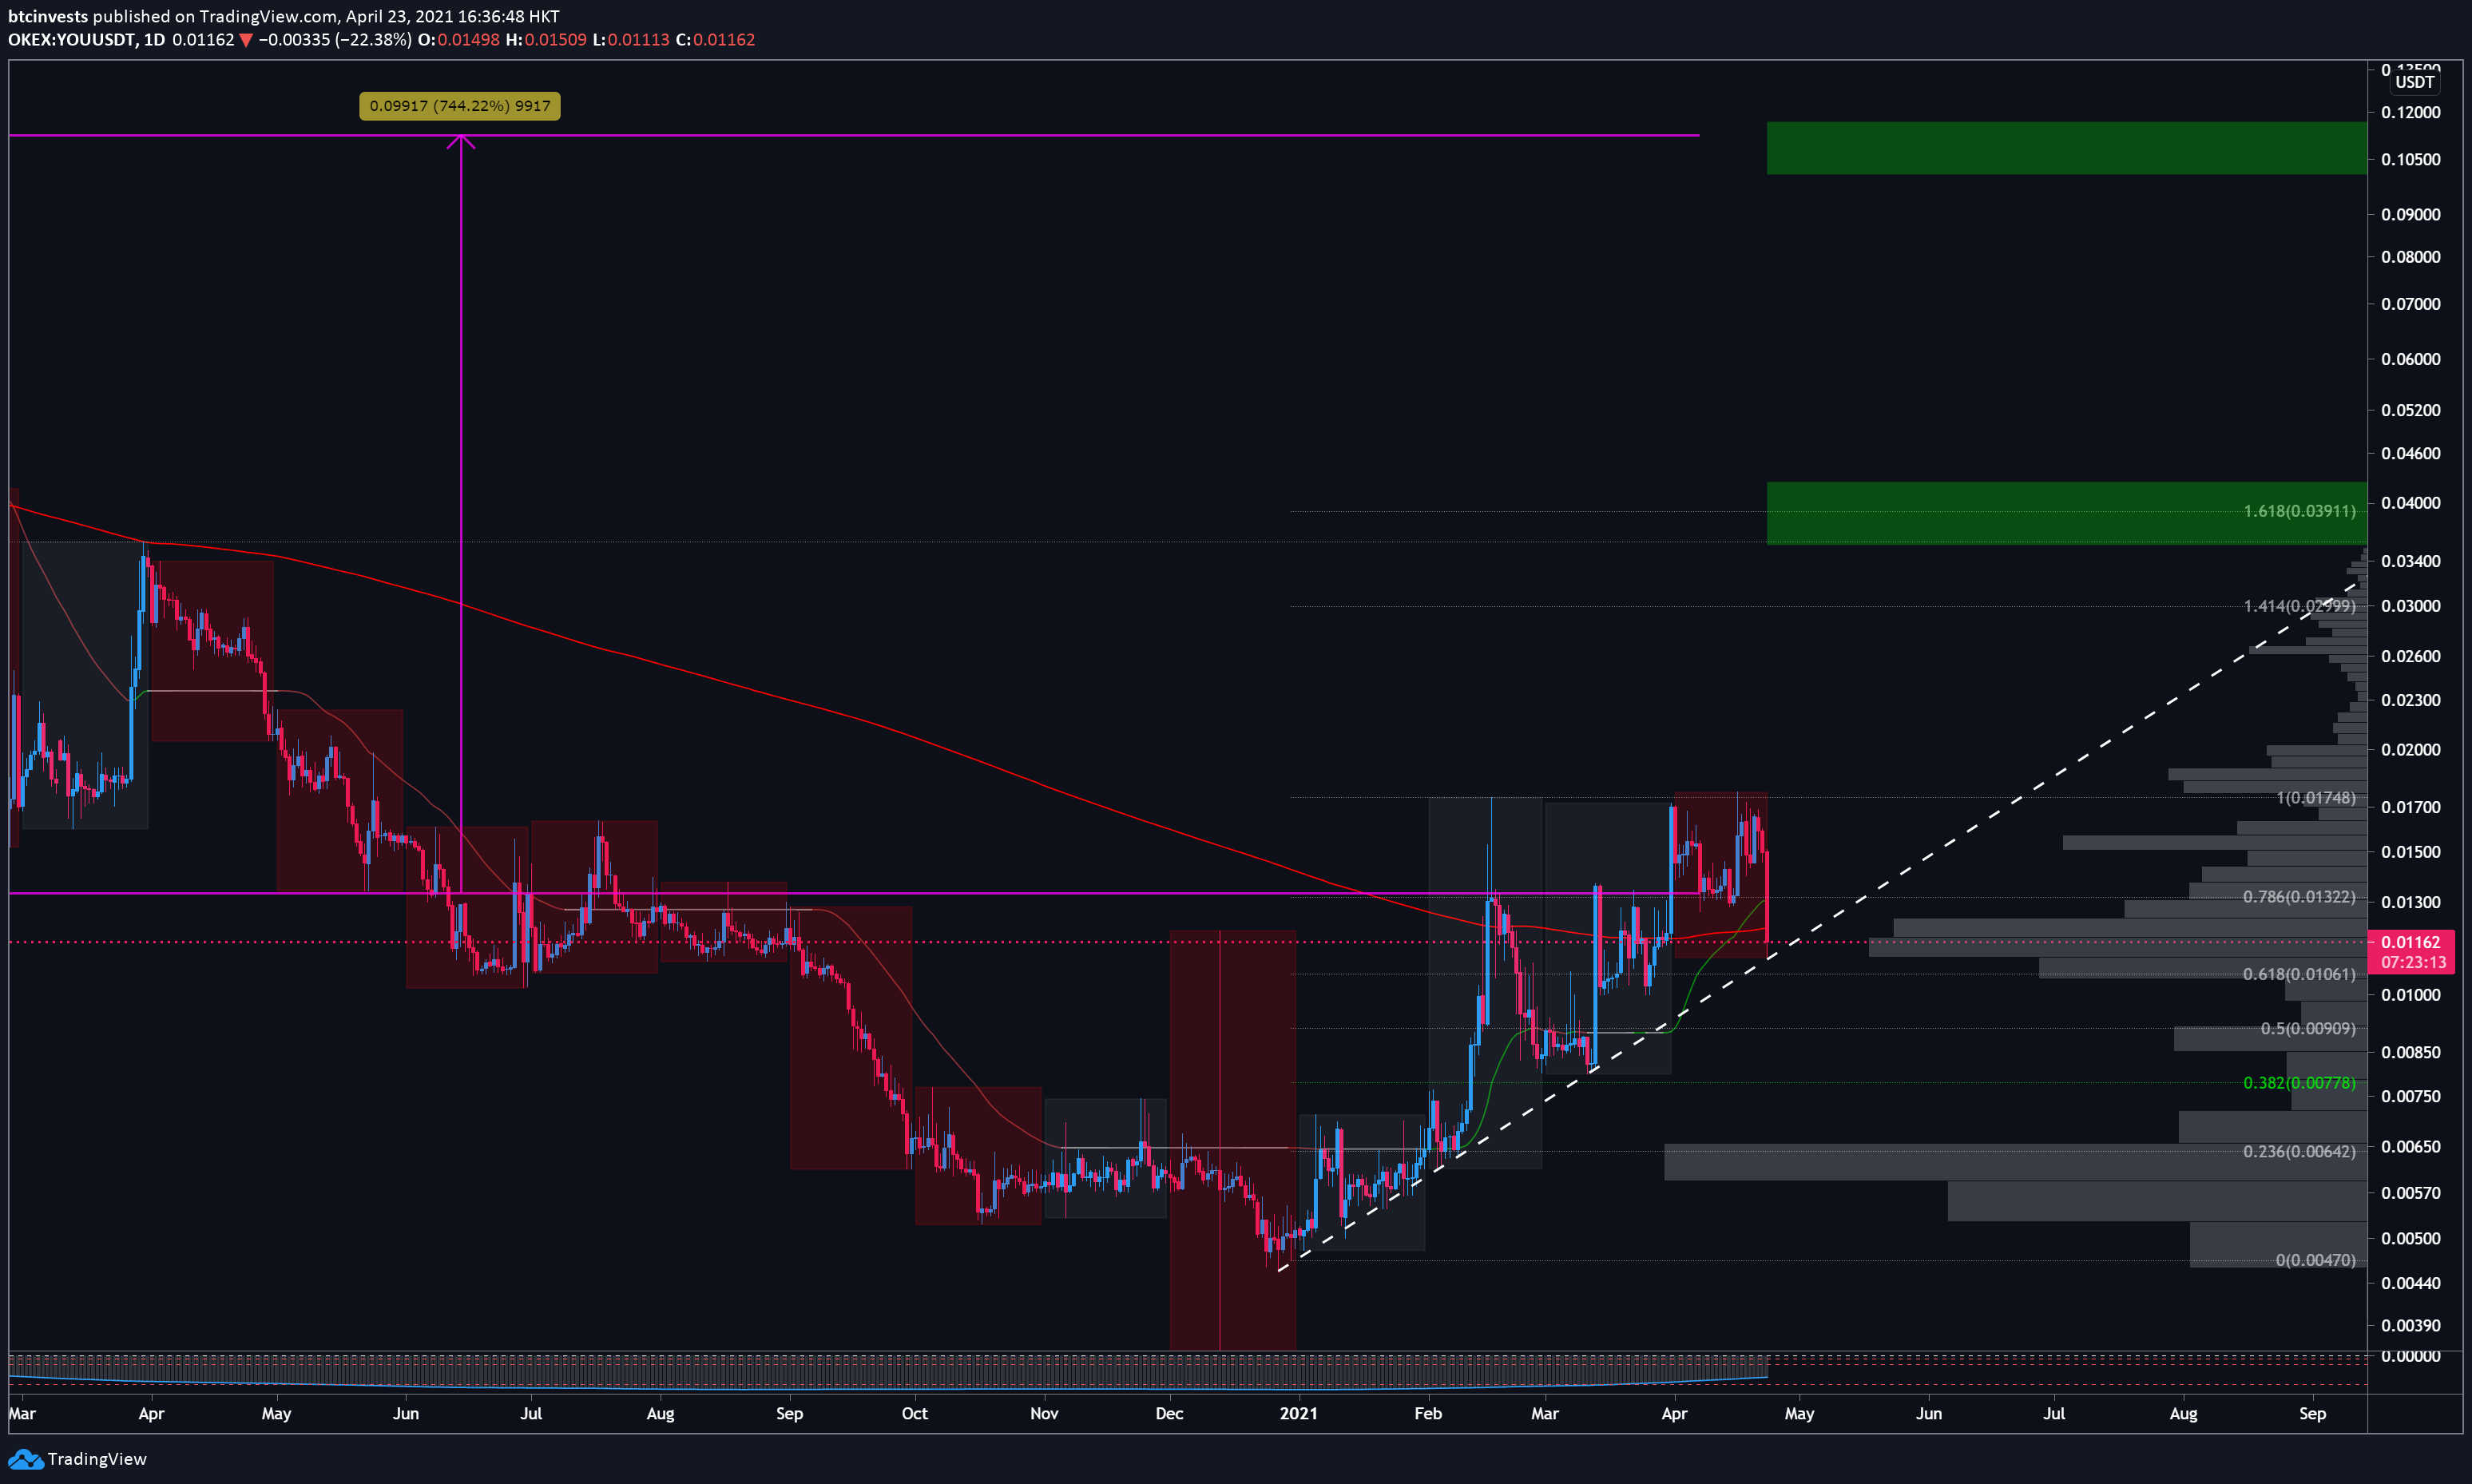Screen dimensions: 2472x1484
Task: Click the green Fibonacci level 0.382(0.00778)
Action: (x=2299, y=1083)
